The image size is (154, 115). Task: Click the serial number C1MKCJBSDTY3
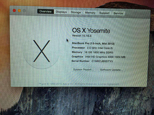[102, 61]
